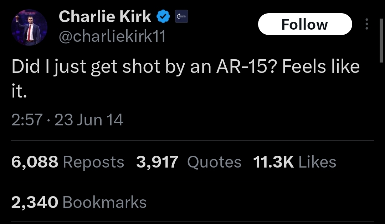Click the Charlie Kirk display name

105,17
